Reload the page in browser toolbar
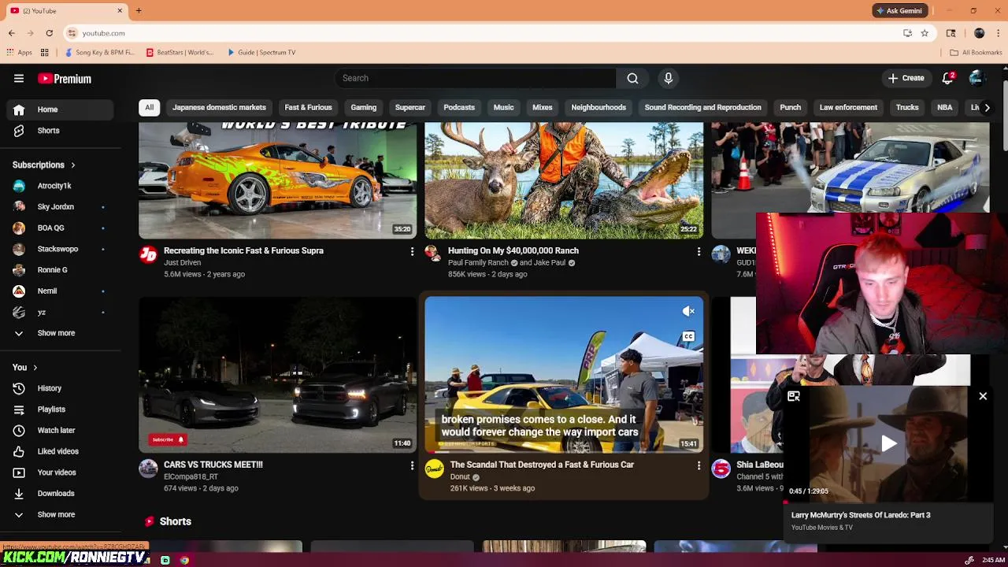The width and height of the screenshot is (1008, 567). 49,33
